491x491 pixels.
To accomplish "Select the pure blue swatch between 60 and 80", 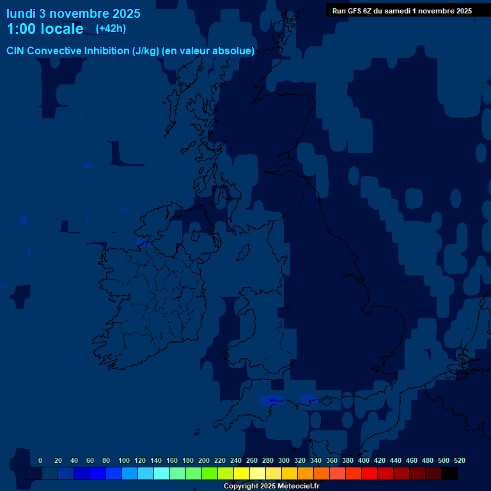I will tap(98, 474).
